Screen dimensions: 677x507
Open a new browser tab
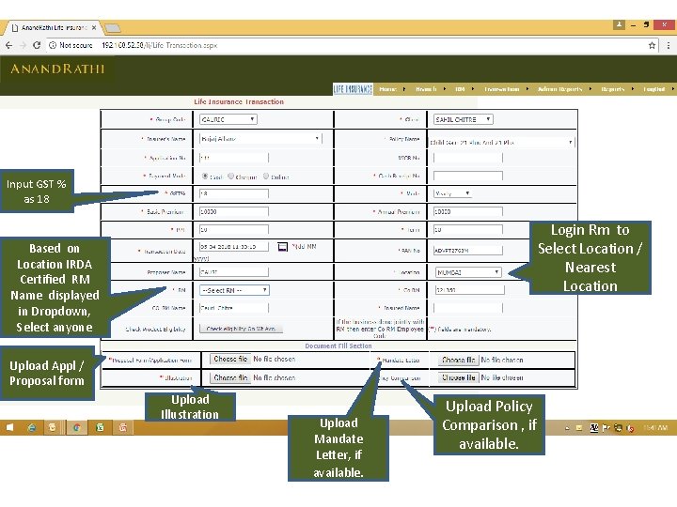point(113,28)
